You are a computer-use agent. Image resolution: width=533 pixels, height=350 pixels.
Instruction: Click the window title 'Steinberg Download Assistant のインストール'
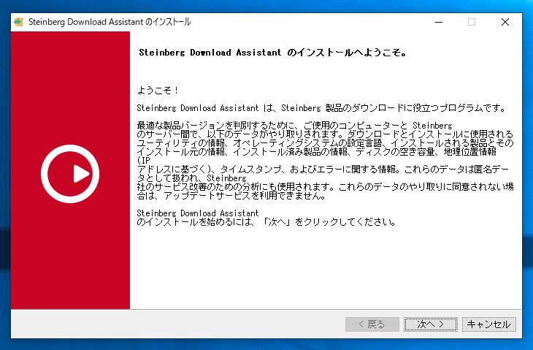click(x=110, y=22)
